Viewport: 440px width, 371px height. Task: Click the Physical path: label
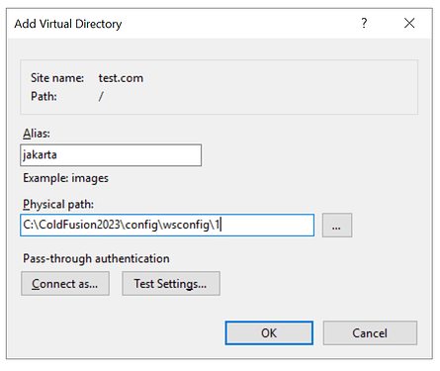point(58,205)
